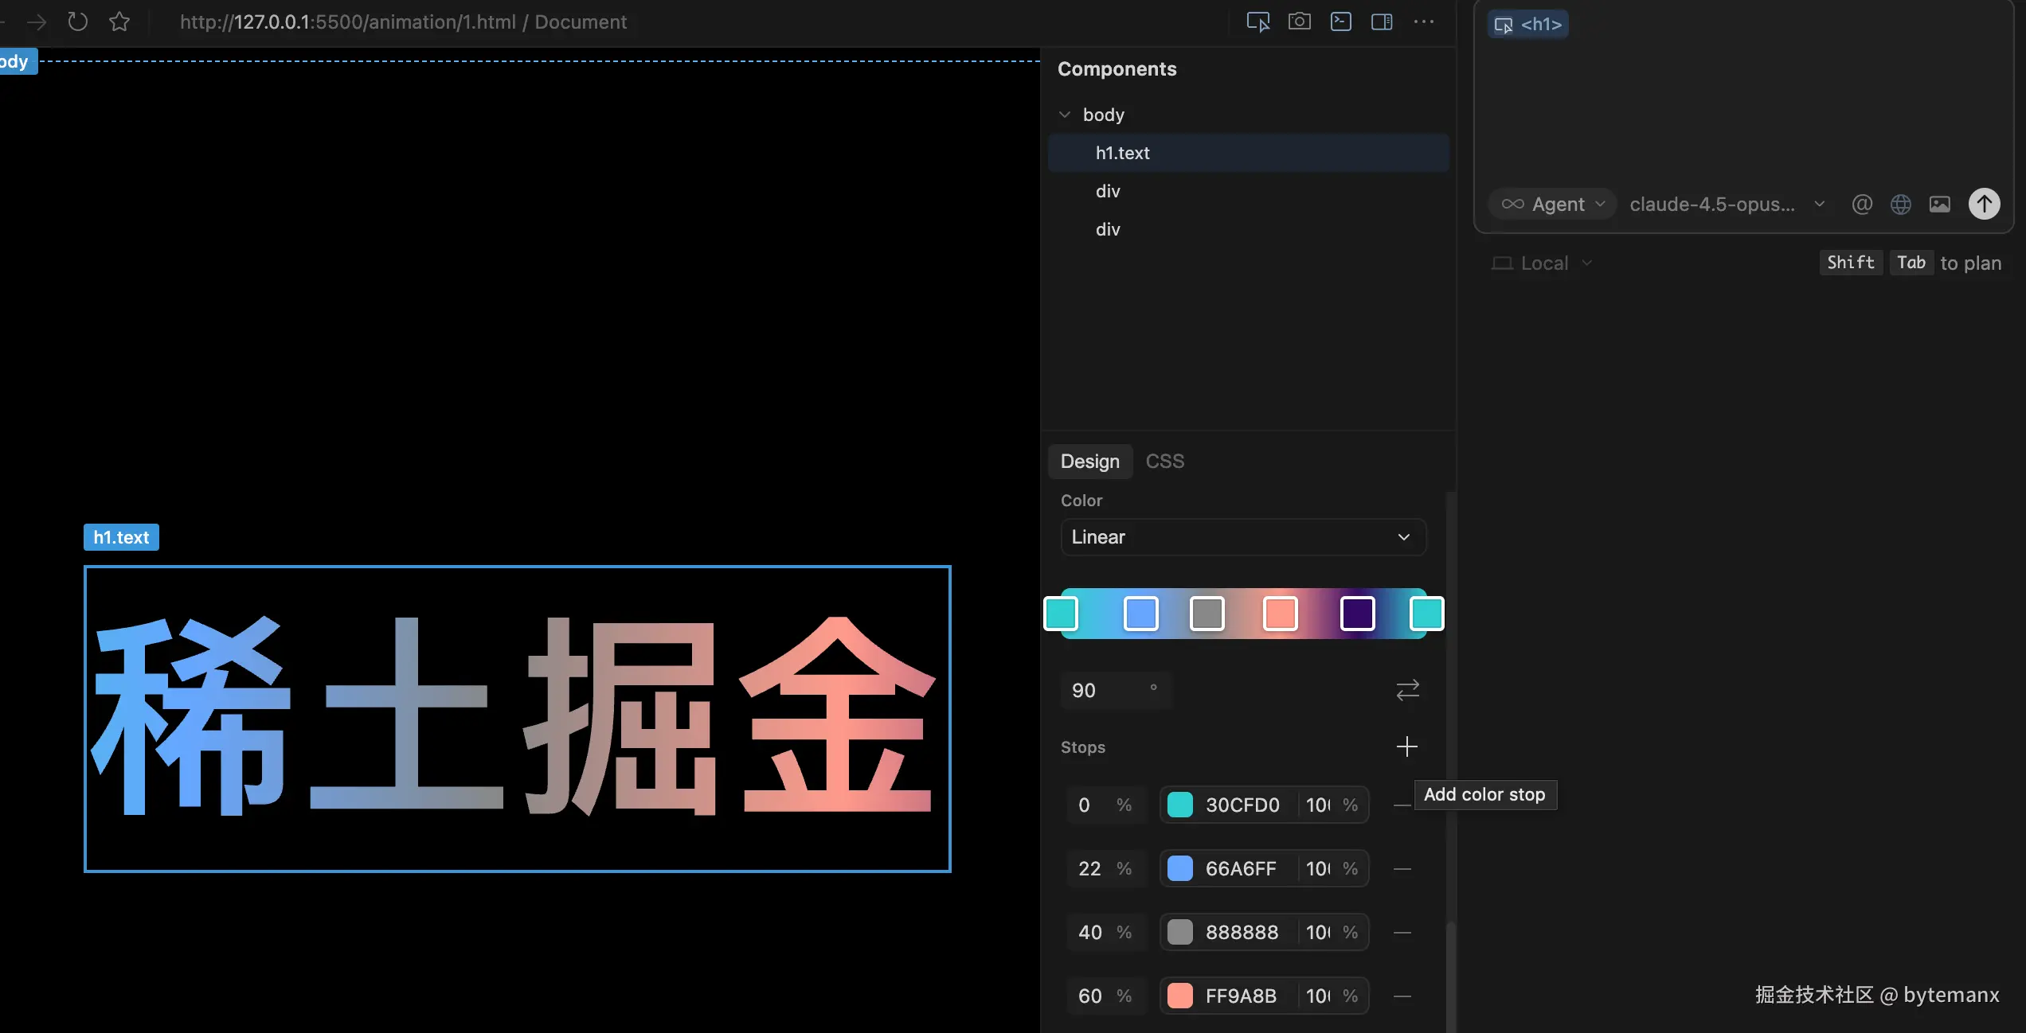Click the @ mention icon in chat
This screenshot has width=2026, height=1033.
(1861, 205)
